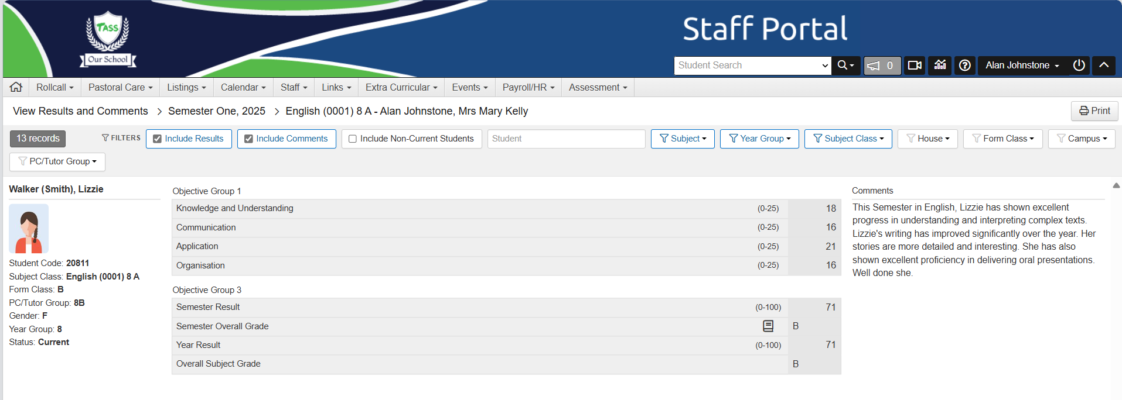Click the Student filter text field
The width and height of the screenshot is (1122, 400).
click(566, 139)
